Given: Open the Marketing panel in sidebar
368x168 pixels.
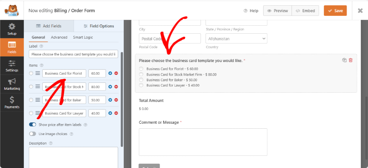Looking at the screenshot, I should pyautogui.click(x=12, y=84).
